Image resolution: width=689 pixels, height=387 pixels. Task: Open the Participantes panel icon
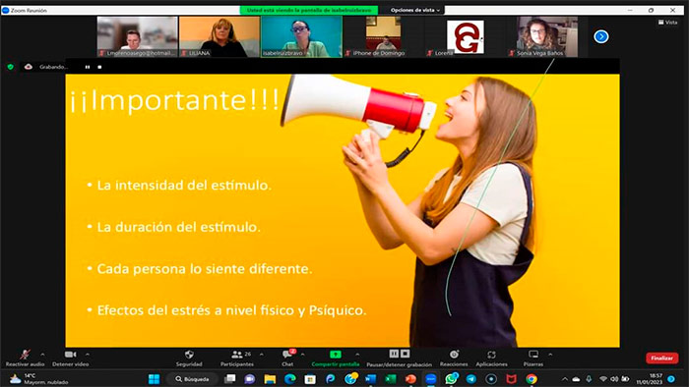[237, 355]
